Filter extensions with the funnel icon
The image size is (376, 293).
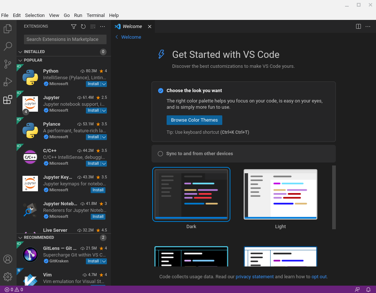[x=74, y=27]
